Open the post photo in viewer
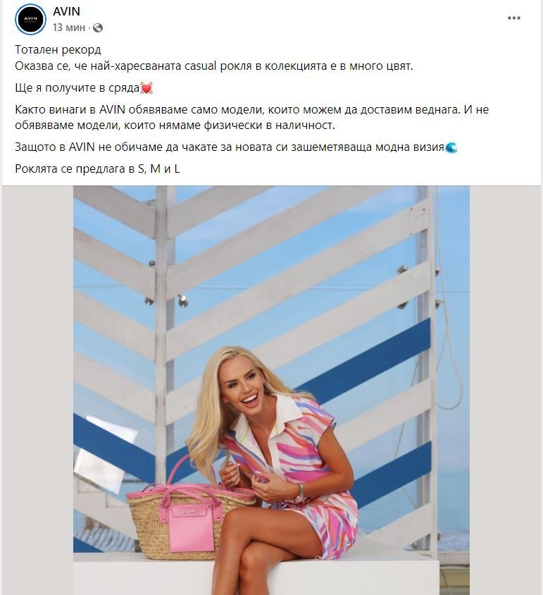Screen dimensions: 543x595 point(271,390)
